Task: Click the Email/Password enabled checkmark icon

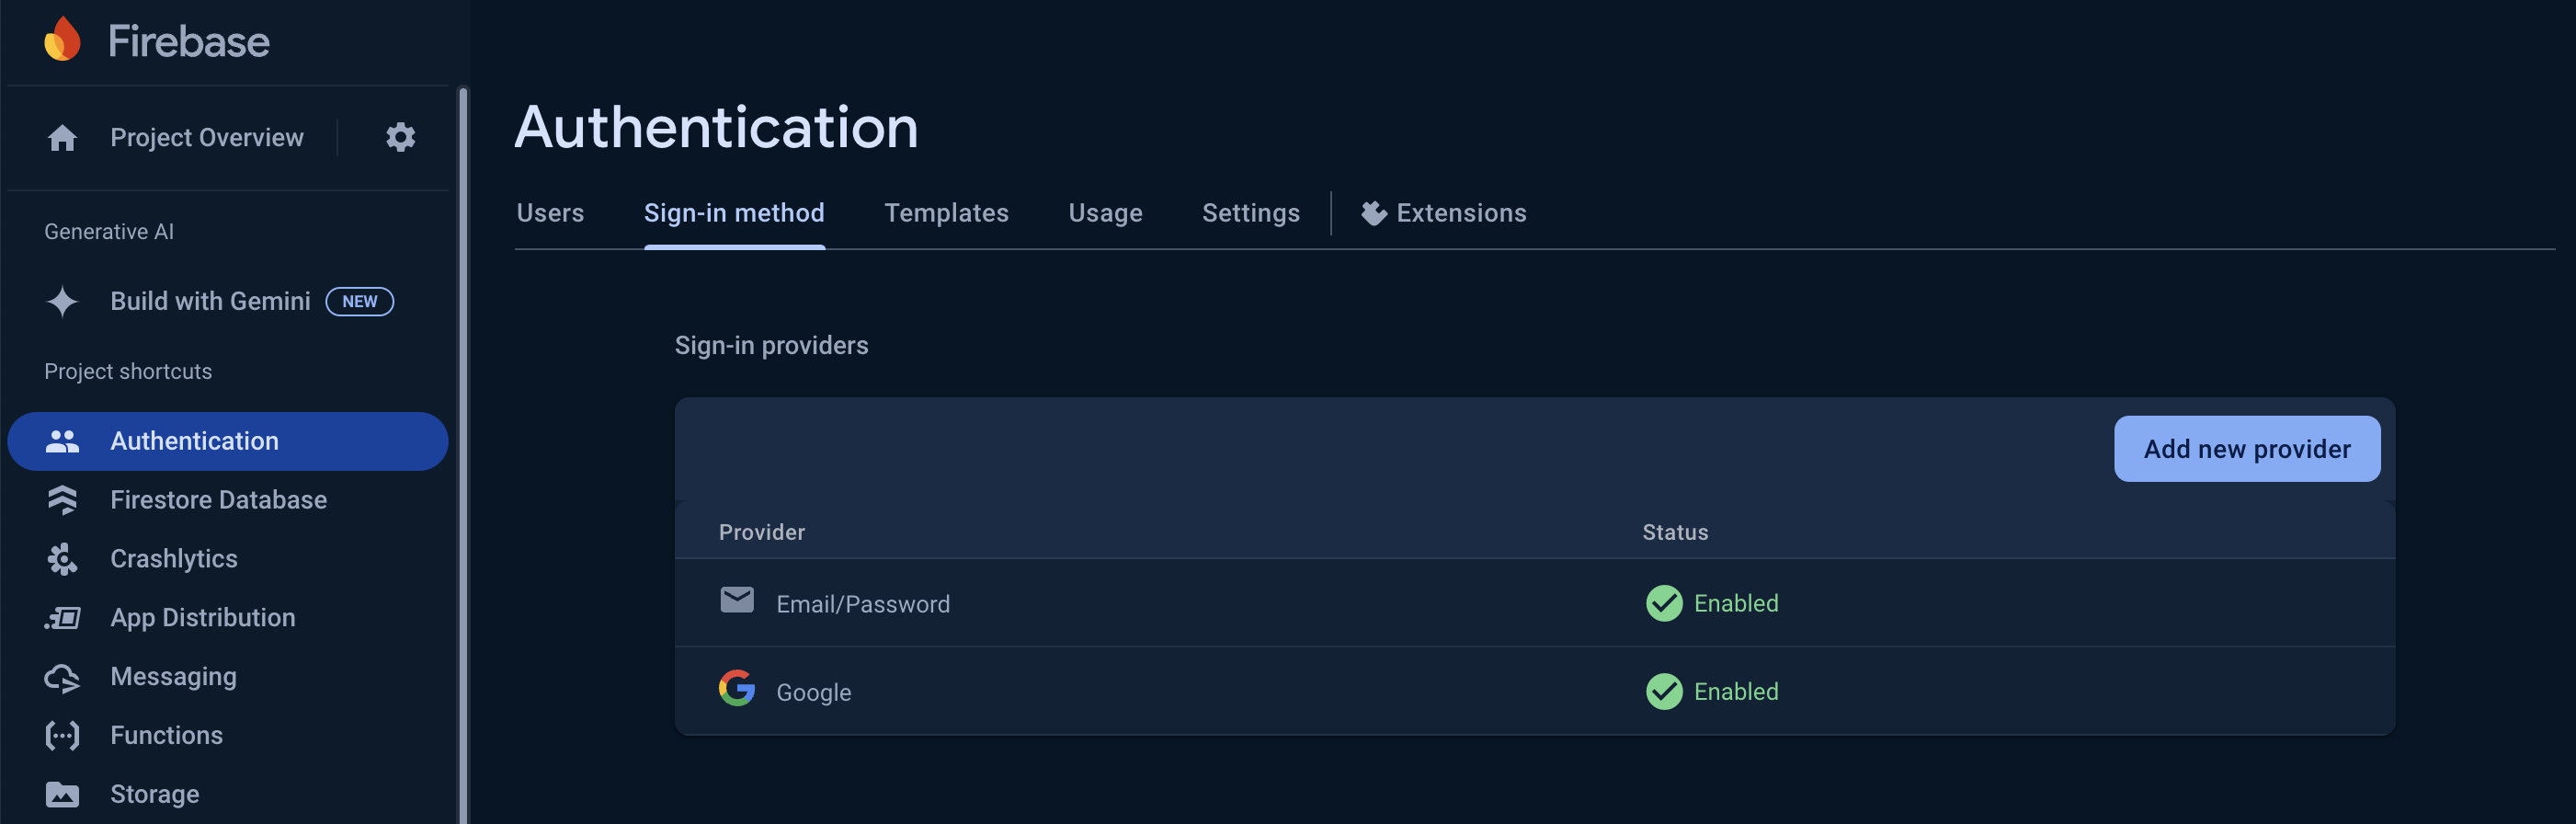Action: [1664, 603]
